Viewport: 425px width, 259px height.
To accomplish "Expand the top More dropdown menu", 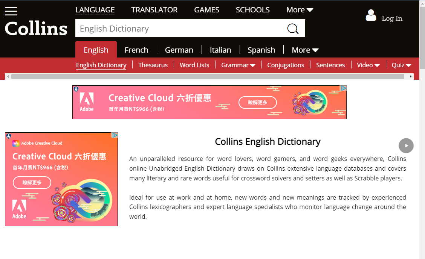I will 300,10.
